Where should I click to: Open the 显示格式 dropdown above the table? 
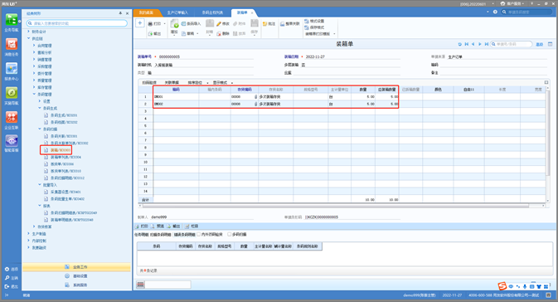point(232,83)
